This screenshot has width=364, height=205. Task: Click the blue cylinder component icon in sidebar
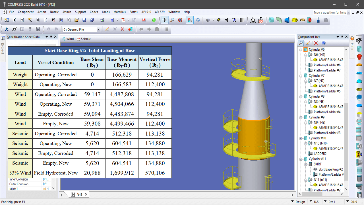(x=359, y=49)
